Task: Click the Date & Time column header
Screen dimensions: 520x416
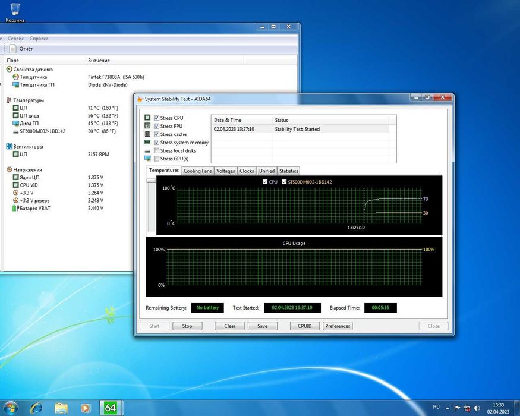Action: tap(242, 120)
